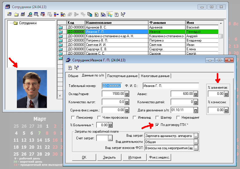Click the page icon with tree structure

click(96, 15)
